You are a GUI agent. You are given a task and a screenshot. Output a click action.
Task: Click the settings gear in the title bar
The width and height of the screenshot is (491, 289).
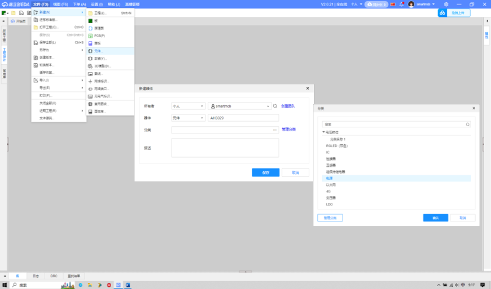446,5
